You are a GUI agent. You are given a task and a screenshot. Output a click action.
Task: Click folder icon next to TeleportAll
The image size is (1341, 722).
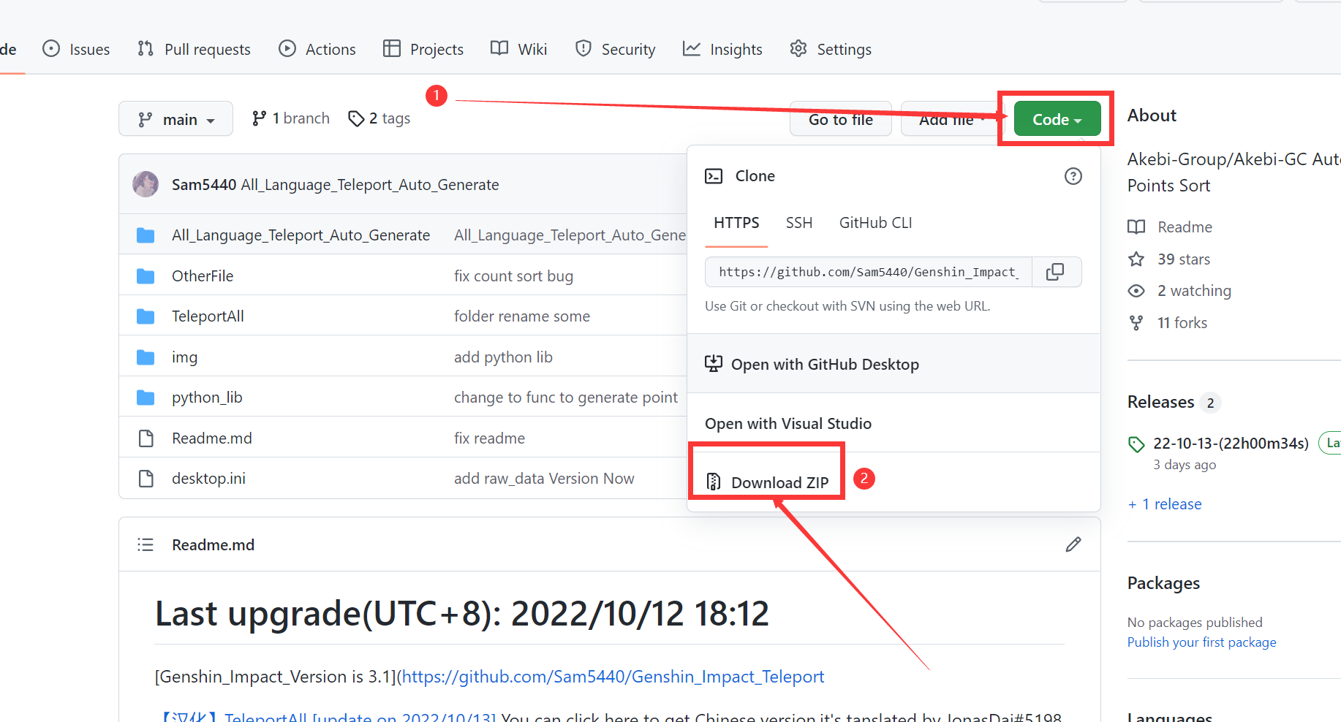click(146, 316)
